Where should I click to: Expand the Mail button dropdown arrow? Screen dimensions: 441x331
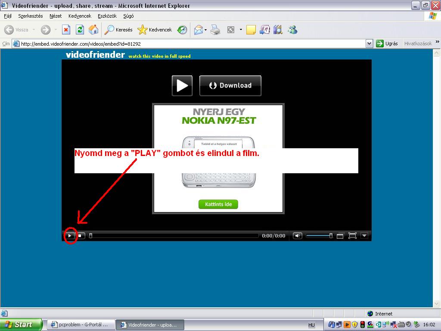click(x=206, y=30)
